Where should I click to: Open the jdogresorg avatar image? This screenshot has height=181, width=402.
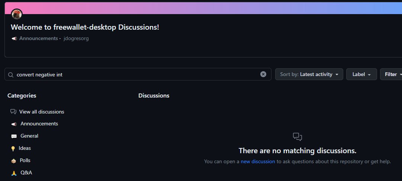(x=17, y=14)
